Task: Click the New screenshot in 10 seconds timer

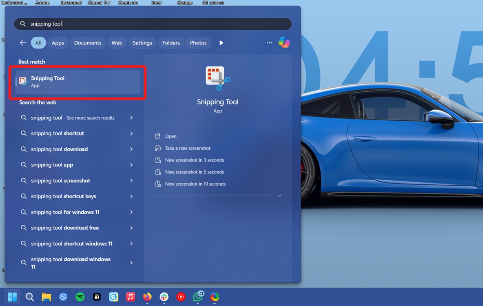Action: coord(195,184)
